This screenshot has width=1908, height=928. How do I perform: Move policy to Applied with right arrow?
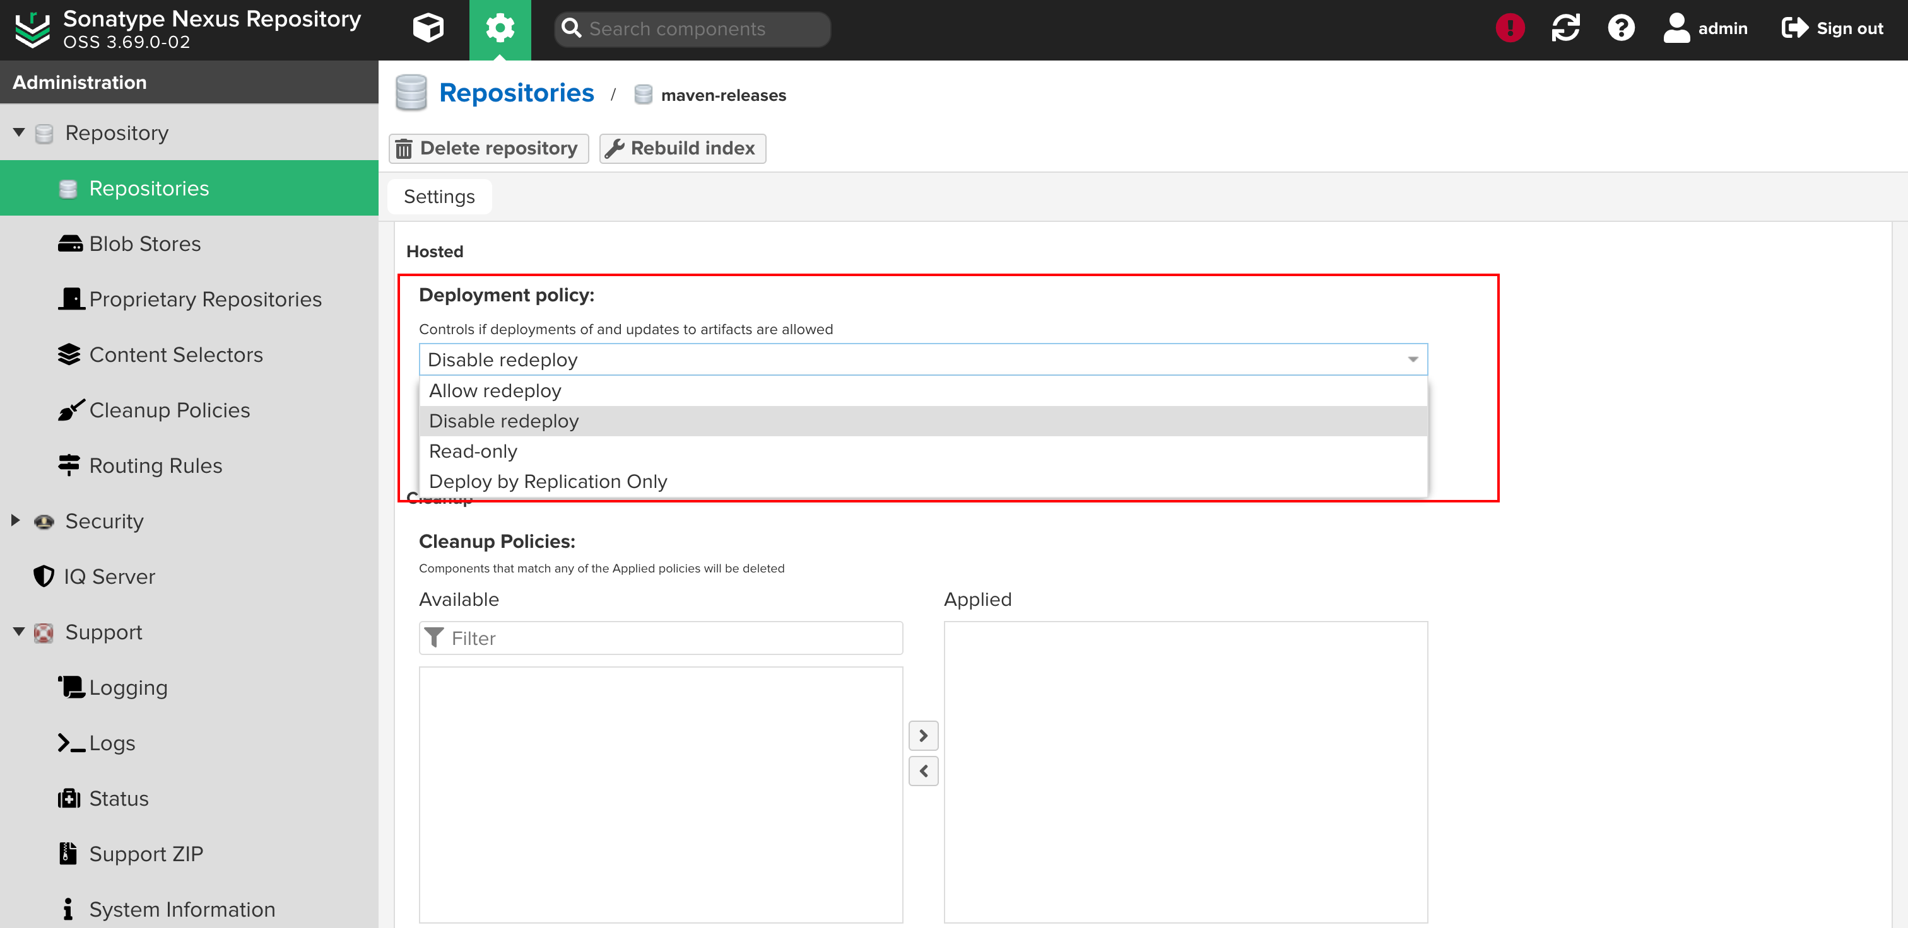click(x=923, y=736)
